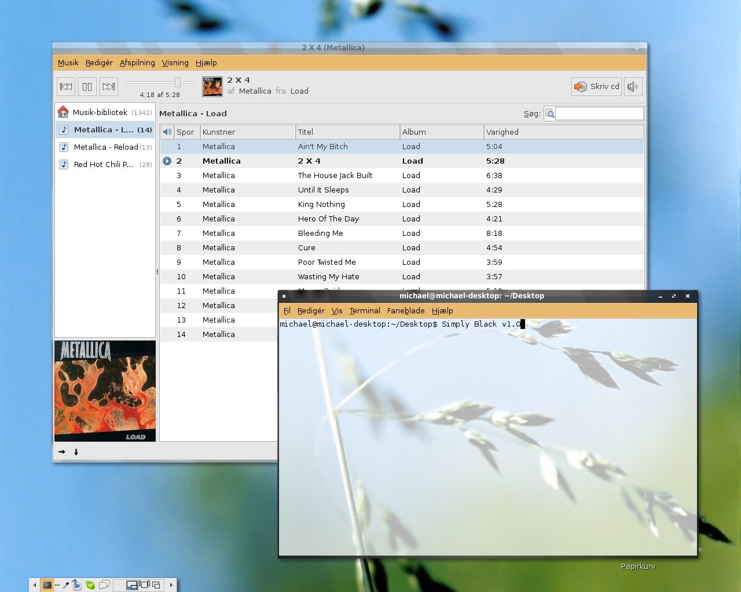The width and height of the screenshot is (741, 592).
Task: Click the Skriv cd button
Action: pos(597,87)
